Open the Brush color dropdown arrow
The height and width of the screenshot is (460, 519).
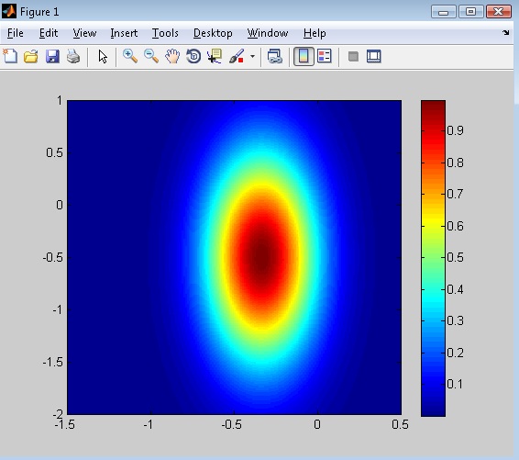point(252,56)
